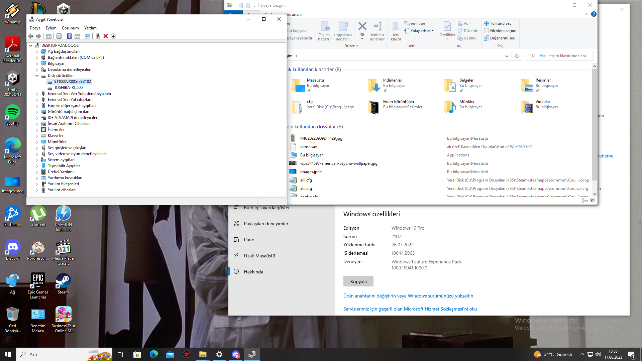Click the disable device down-arrow icon
The height and width of the screenshot is (361, 642).
113,36
